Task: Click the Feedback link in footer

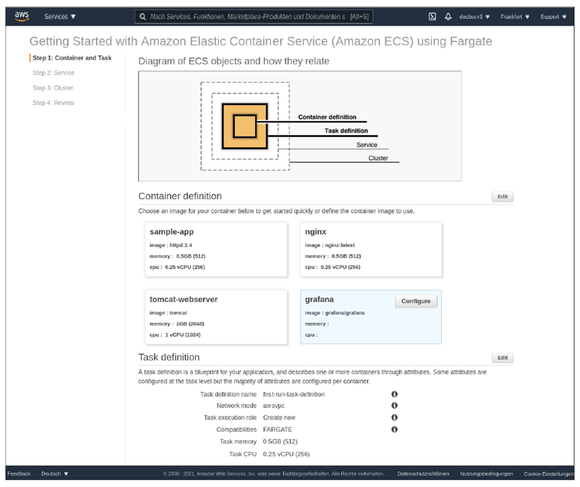Action: click(x=19, y=473)
